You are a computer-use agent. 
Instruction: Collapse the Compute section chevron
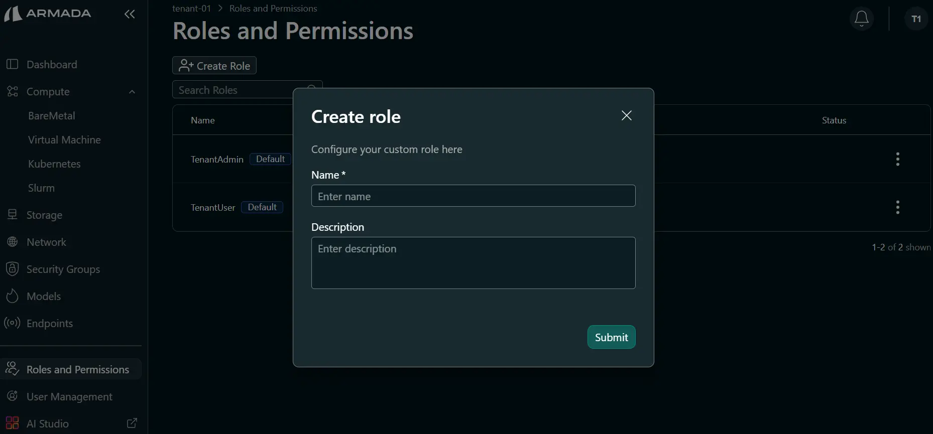[132, 92]
